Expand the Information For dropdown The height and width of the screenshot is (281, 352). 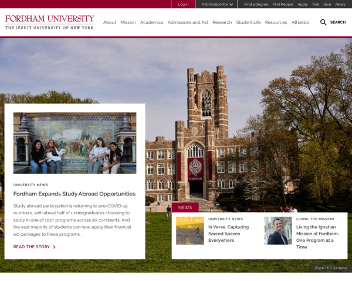pyautogui.click(x=217, y=4)
